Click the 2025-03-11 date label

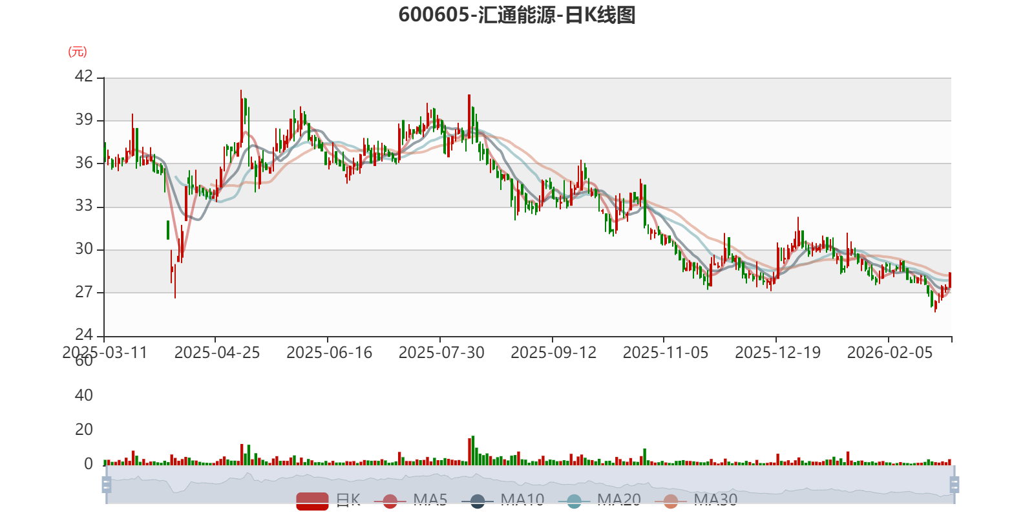(105, 353)
